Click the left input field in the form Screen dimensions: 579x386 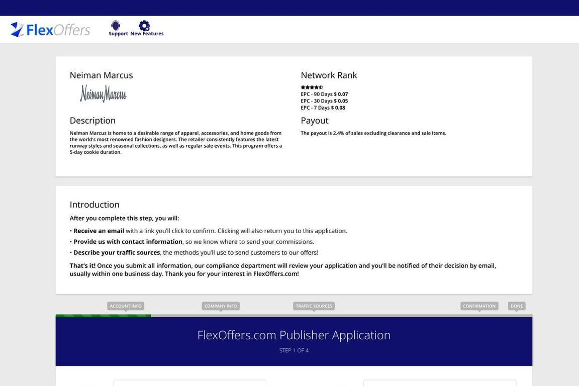189,383
